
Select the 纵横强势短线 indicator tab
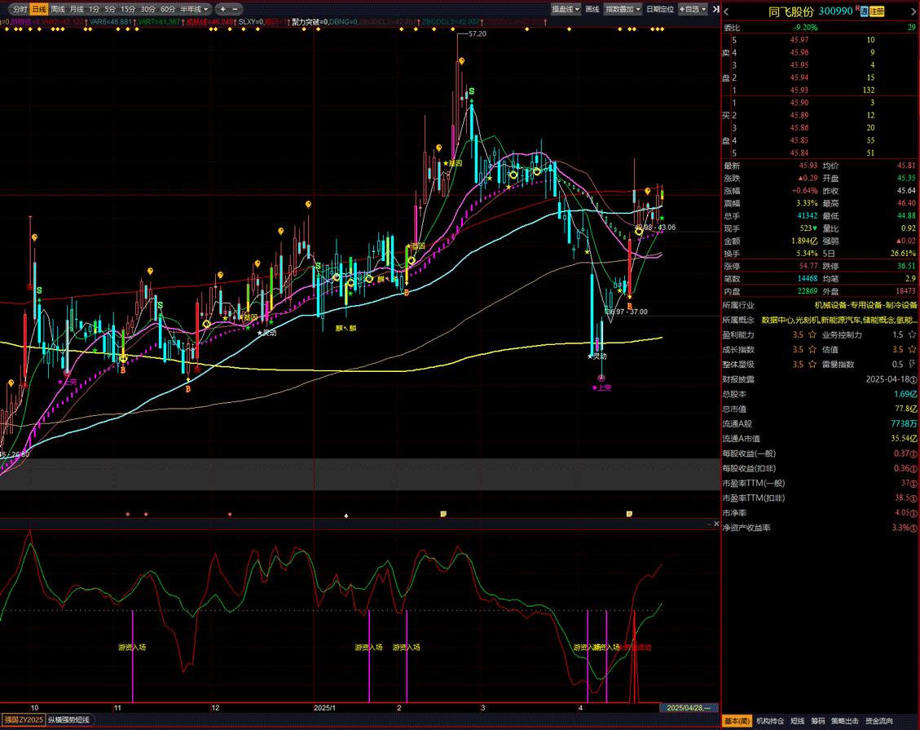tap(69, 719)
